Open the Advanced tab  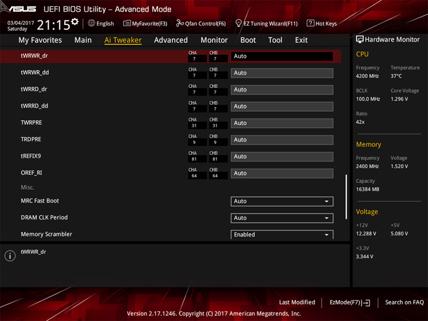(171, 40)
